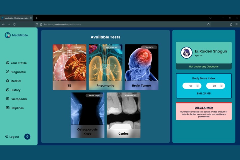240x160 pixels.
Task: Click the Raiden Shogun profile avatar
Action: click(x=186, y=53)
